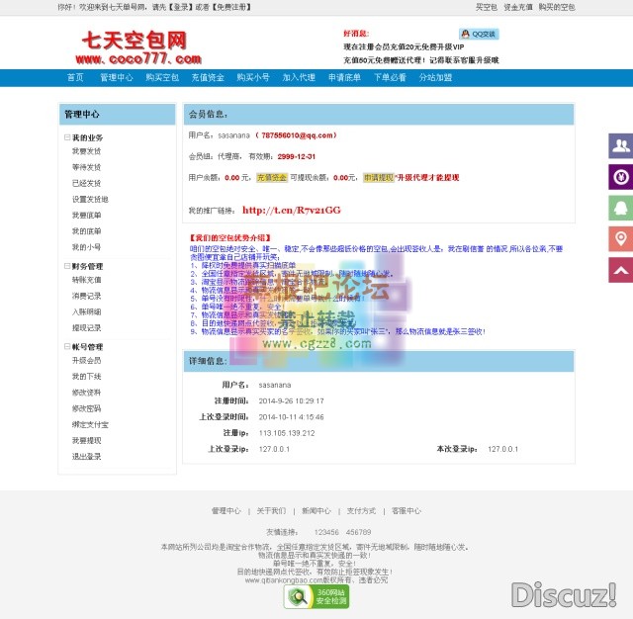Open 买空包 link at top right

(x=486, y=7)
